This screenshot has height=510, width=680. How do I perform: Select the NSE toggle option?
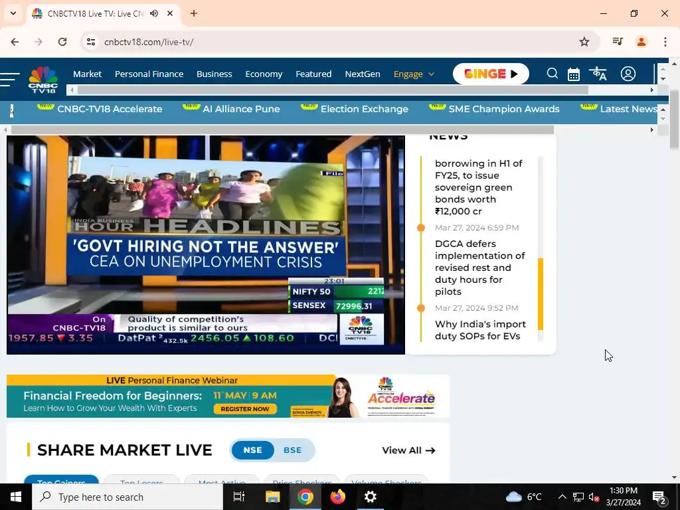point(252,450)
